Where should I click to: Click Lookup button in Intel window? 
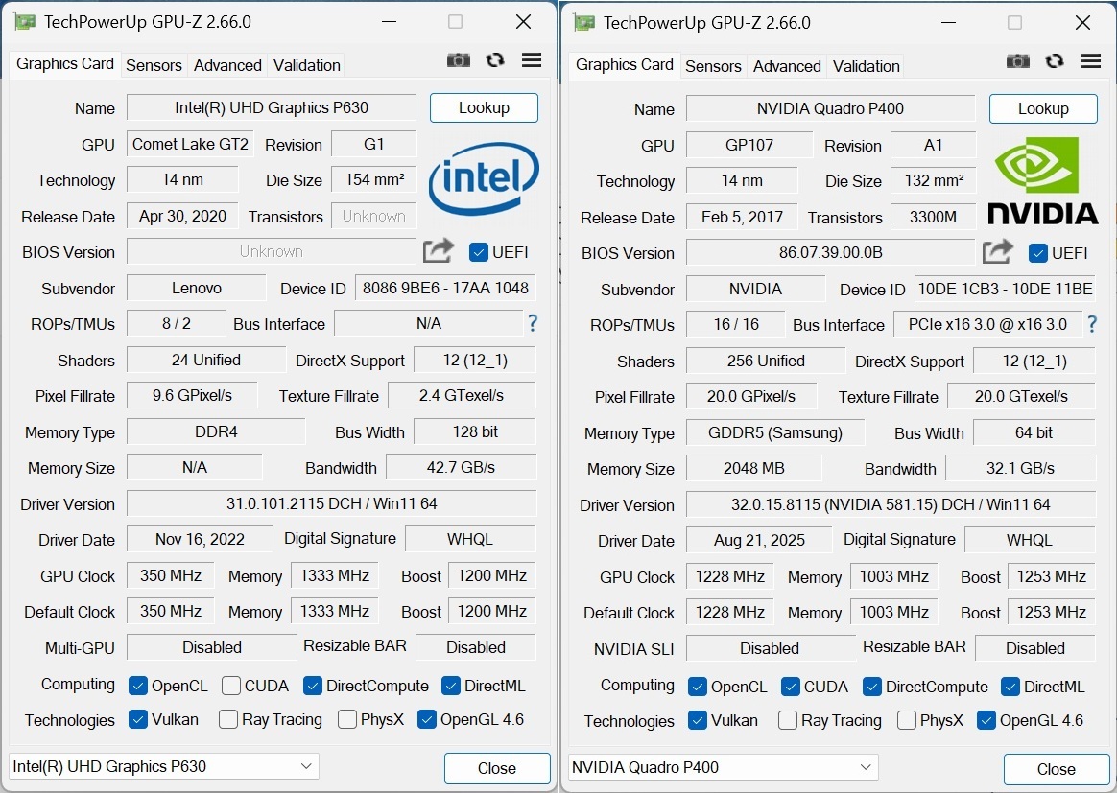484,107
